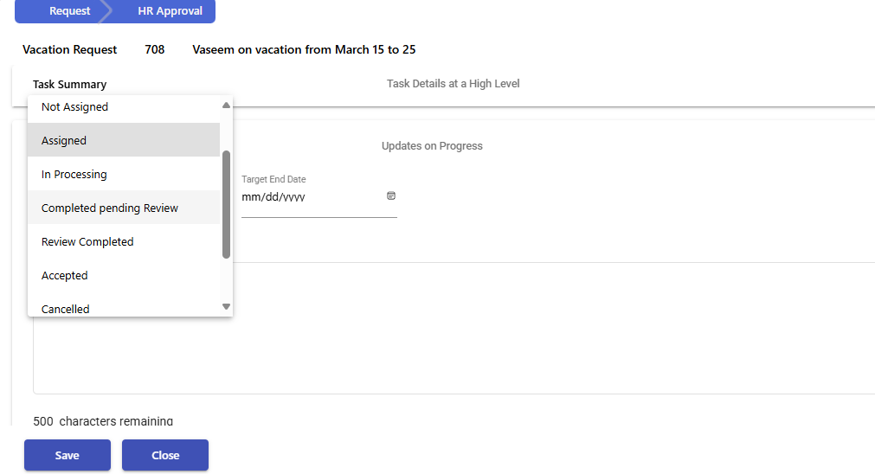Choose Assigned from the status list

coord(124,140)
